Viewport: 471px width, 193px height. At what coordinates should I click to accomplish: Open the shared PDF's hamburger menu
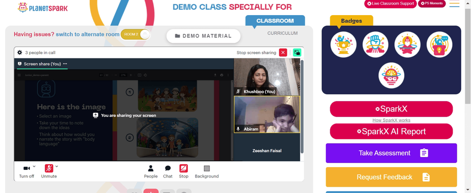click(19, 75)
